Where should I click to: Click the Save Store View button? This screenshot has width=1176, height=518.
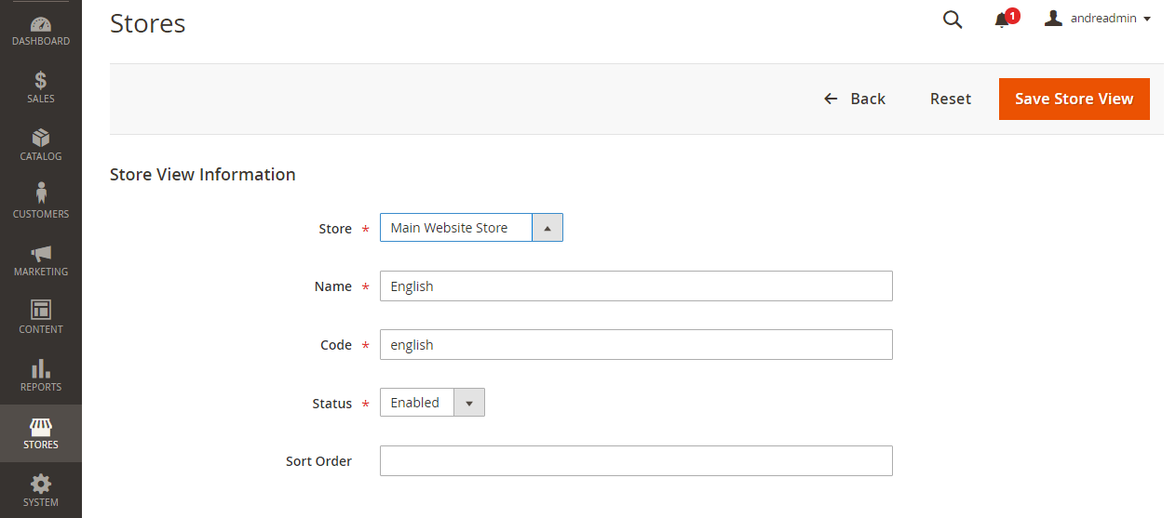[x=1074, y=99]
